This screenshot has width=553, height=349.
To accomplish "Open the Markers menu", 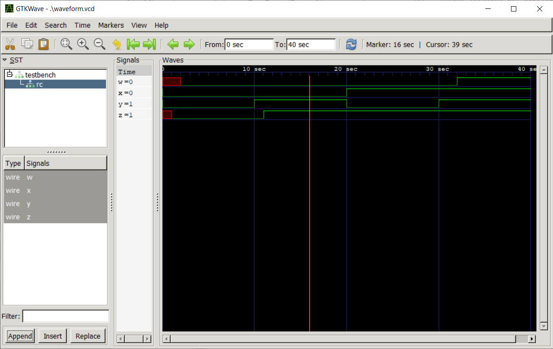I will click(x=111, y=25).
